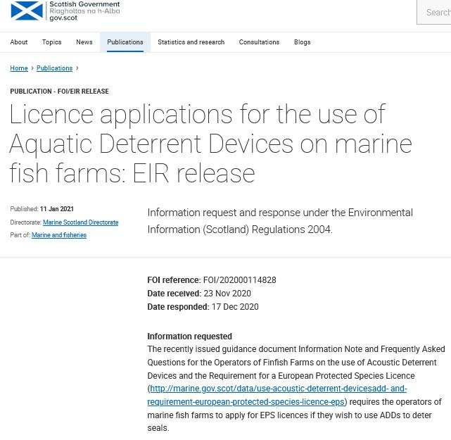Go to the News section
Screen dimensions: 451x440
click(84, 42)
